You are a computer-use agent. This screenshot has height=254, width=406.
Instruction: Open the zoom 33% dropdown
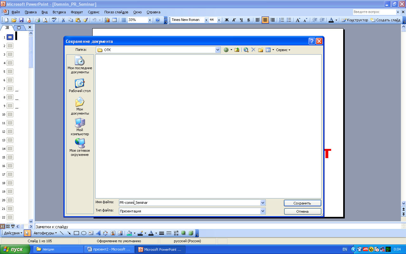[x=150, y=20]
